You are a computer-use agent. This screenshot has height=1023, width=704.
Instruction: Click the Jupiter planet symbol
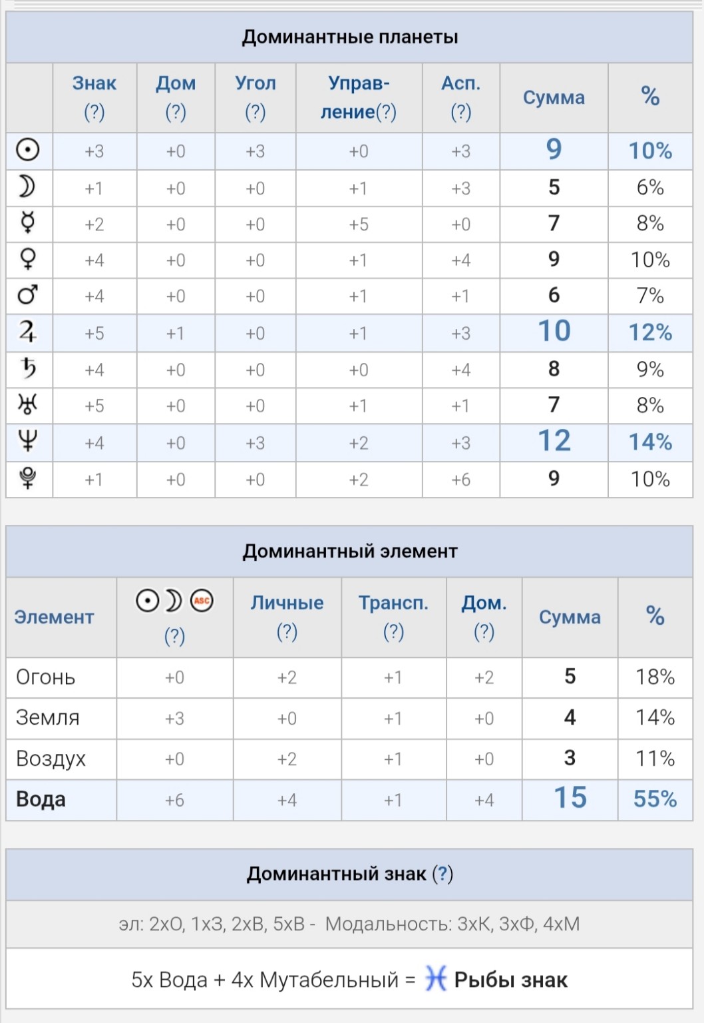tap(28, 332)
